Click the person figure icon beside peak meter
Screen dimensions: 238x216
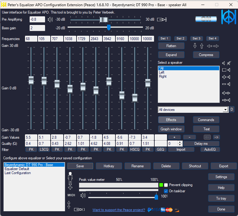pyautogui.click(x=70, y=178)
